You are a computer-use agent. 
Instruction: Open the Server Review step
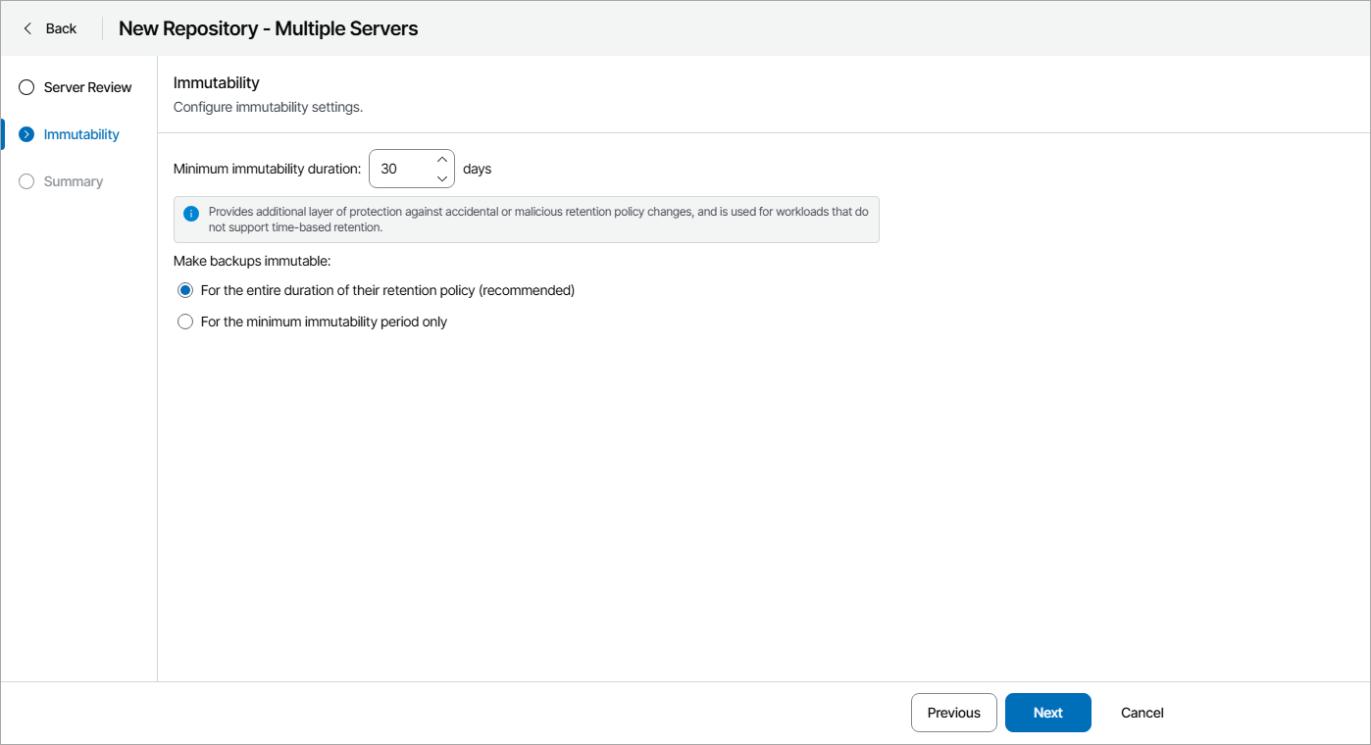87,87
